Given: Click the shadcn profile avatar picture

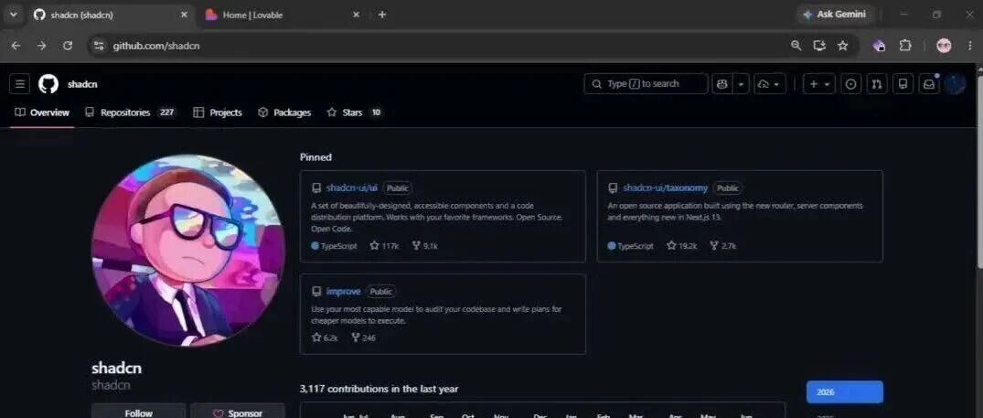Looking at the screenshot, I should point(188,251).
